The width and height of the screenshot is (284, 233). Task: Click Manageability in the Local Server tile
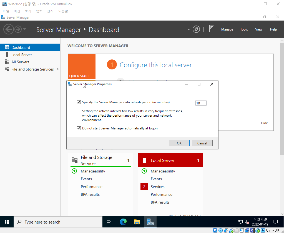(163, 171)
